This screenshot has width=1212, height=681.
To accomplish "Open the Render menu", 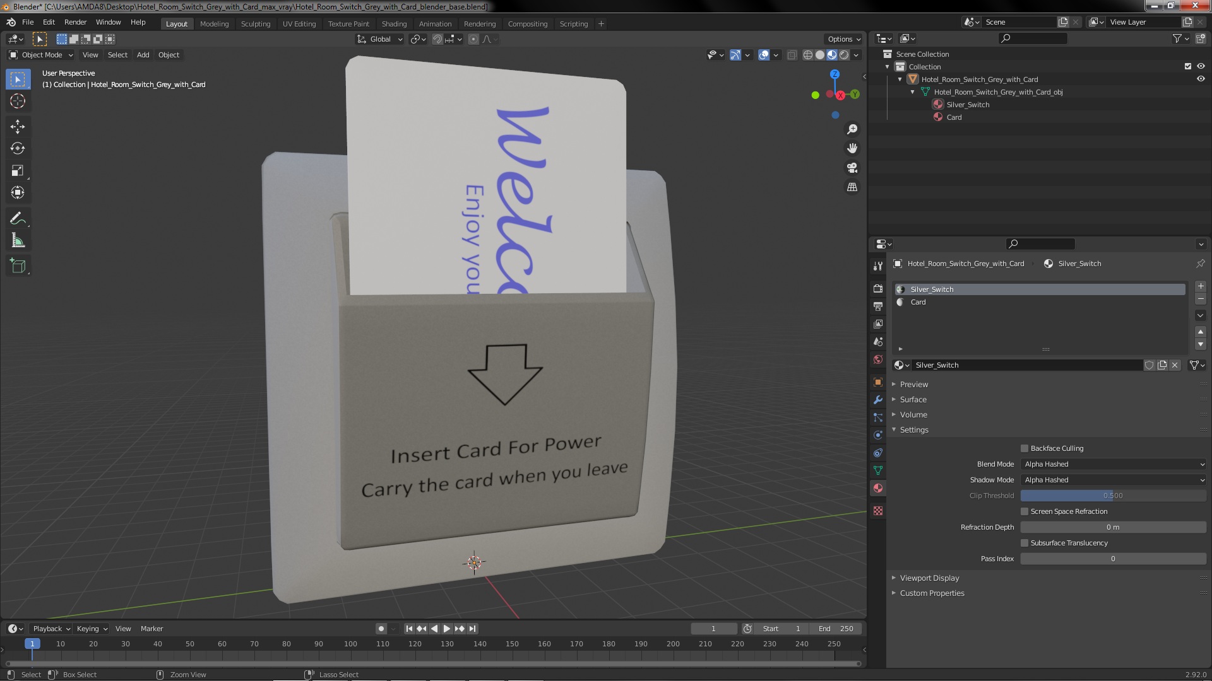I will coord(75,22).
